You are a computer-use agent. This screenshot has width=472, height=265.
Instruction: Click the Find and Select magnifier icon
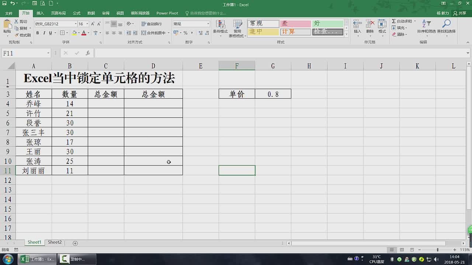pos(446,24)
